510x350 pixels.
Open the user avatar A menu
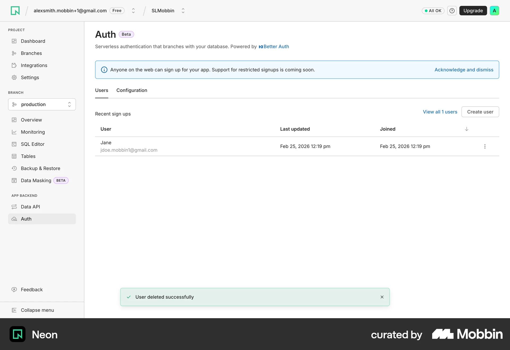coord(494,11)
